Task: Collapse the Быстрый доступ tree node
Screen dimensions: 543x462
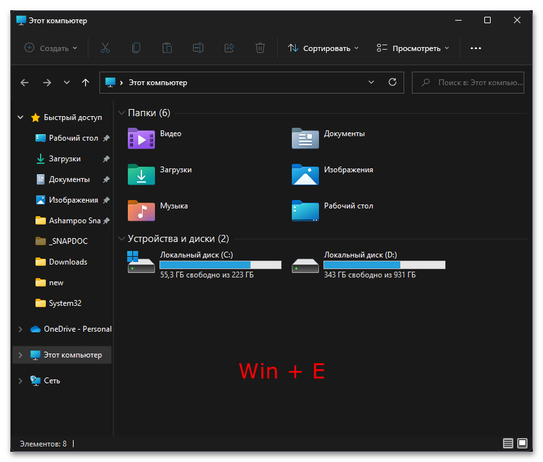Action: point(21,117)
